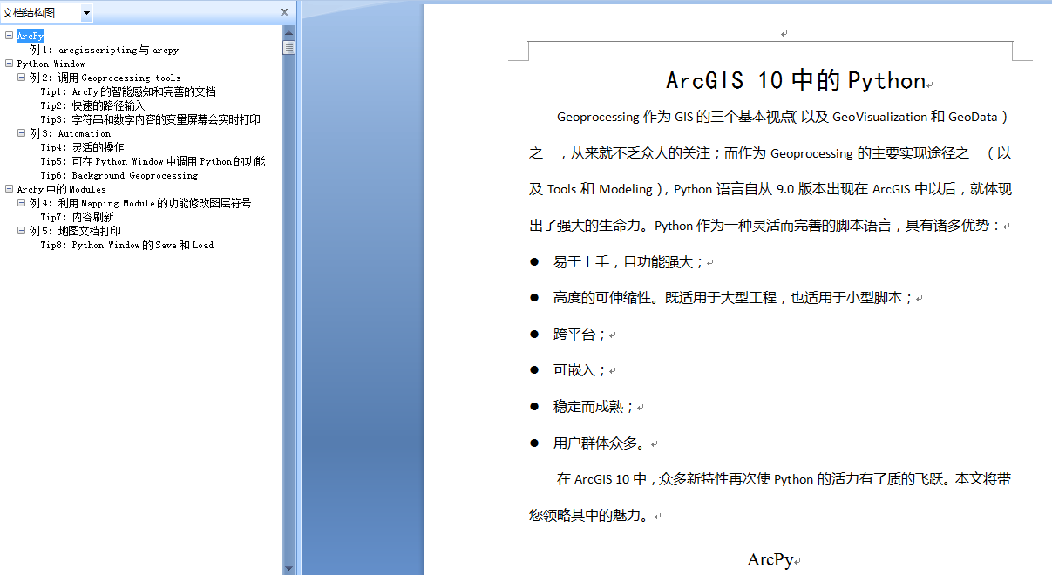Close the document map pane
The width and height of the screenshot is (1052, 575).
click(x=284, y=12)
